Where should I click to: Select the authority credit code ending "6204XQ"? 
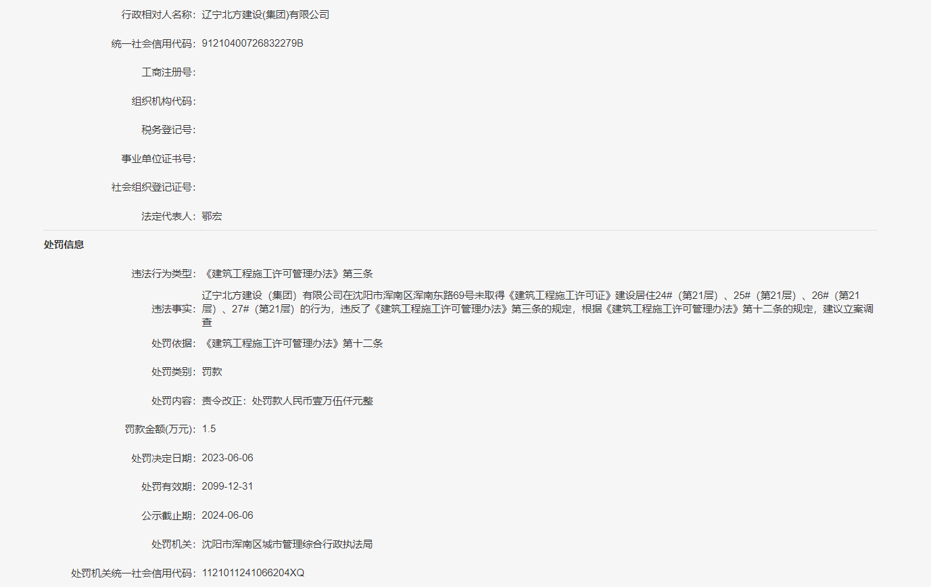click(254, 573)
